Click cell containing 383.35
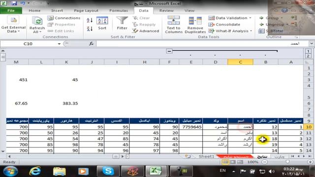Screen dimensions: 315x177 66,103
